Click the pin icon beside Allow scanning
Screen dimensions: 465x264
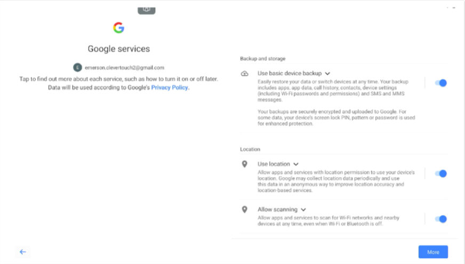(244, 210)
